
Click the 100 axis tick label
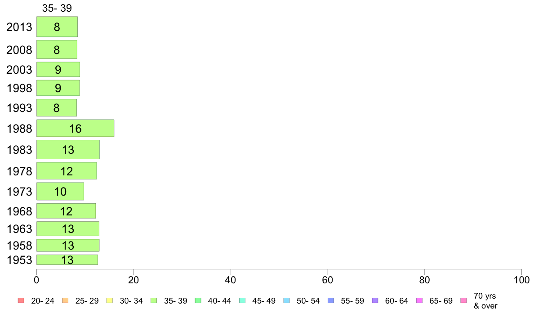[x=521, y=280]
